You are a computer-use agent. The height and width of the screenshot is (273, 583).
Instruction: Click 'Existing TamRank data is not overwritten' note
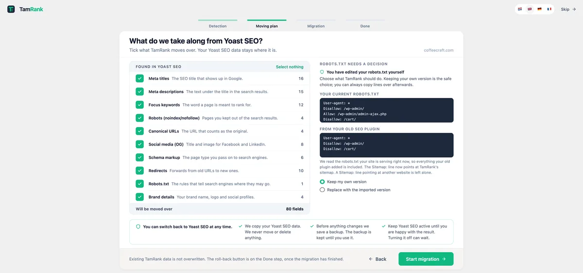(x=236, y=259)
